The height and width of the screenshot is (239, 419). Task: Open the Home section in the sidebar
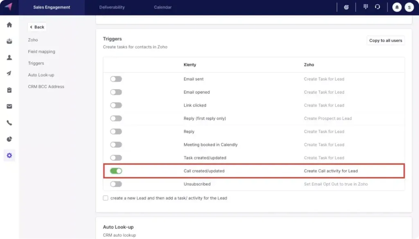pos(9,25)
